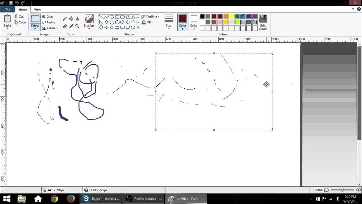Screen dimensions: 362x204
Task: Pick the orange color swatch
Action: pyautogui.click(x=226, y=16)
